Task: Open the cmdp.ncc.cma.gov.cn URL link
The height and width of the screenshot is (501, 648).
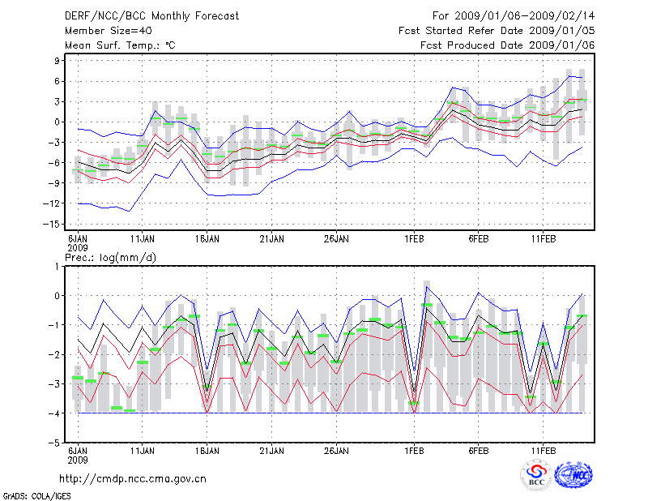Action: 134,479
